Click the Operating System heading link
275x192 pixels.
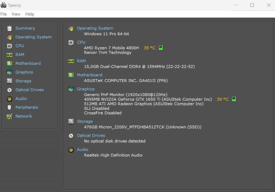click(95, 28)
